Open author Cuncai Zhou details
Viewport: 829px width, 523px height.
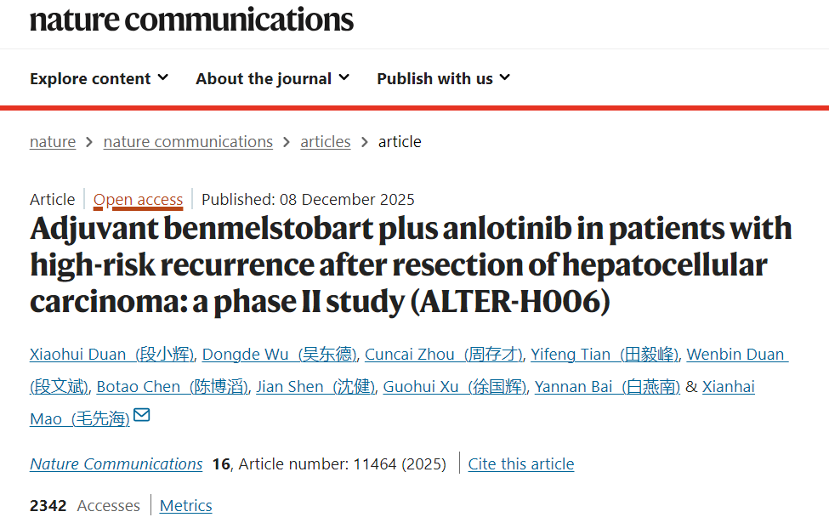(x=442, y=355)
